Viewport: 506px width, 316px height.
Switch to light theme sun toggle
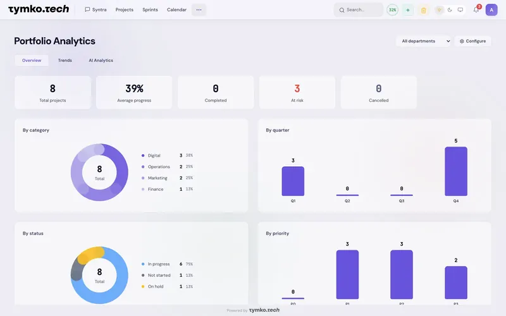[x=439, y=10]
